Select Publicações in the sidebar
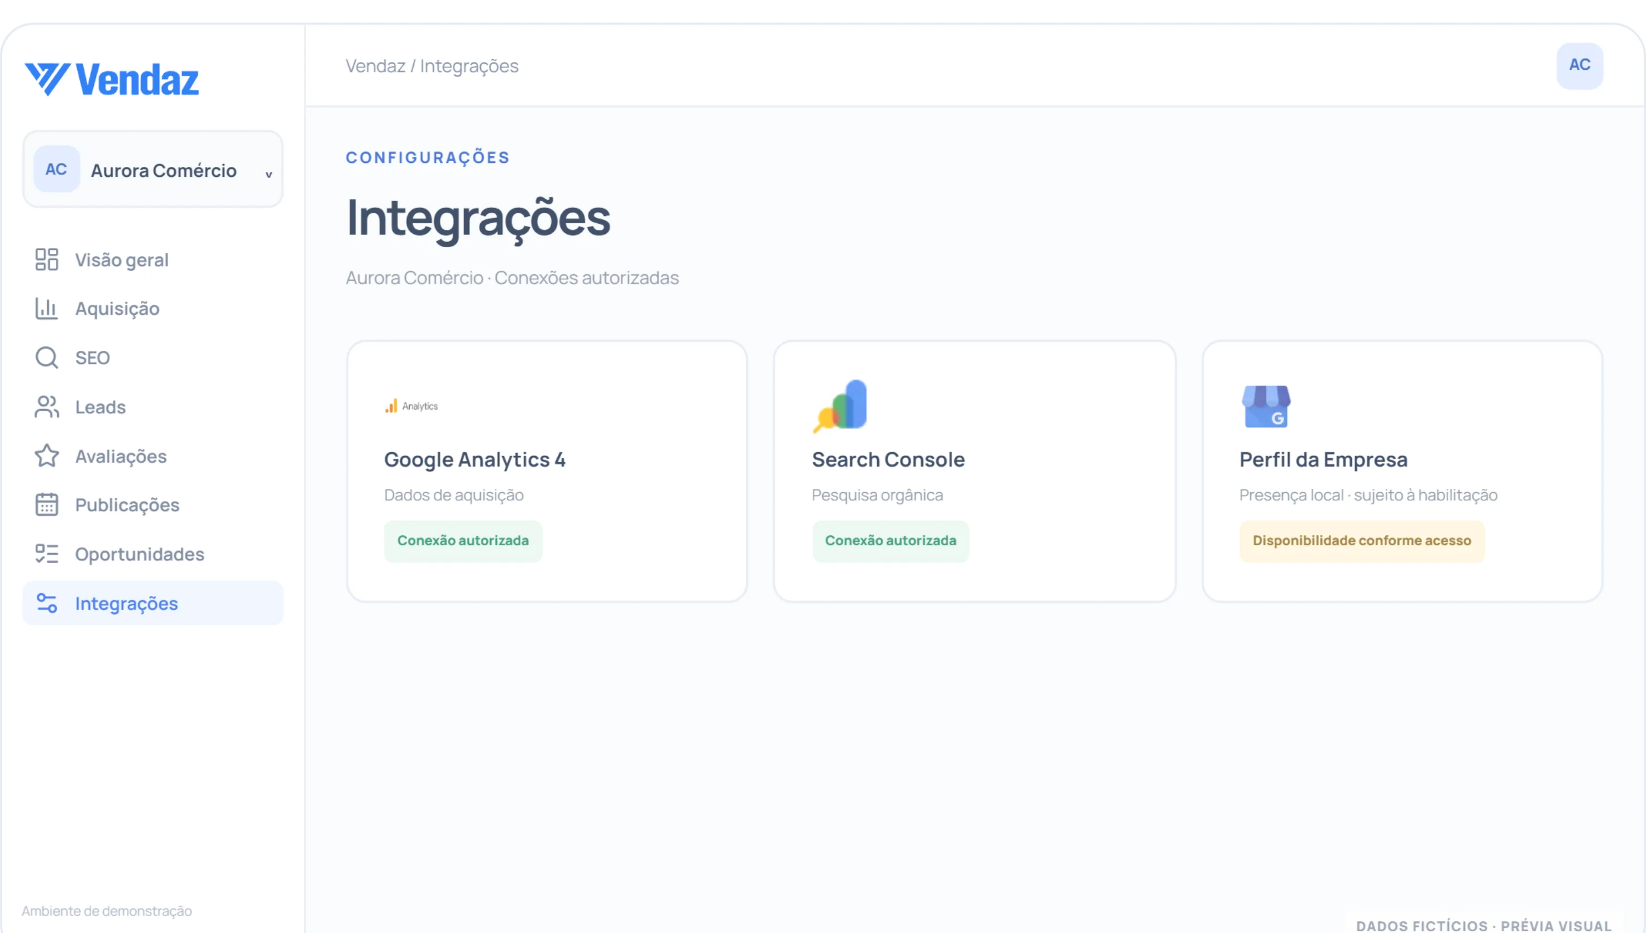1646x933 pixels. [152, 504]
